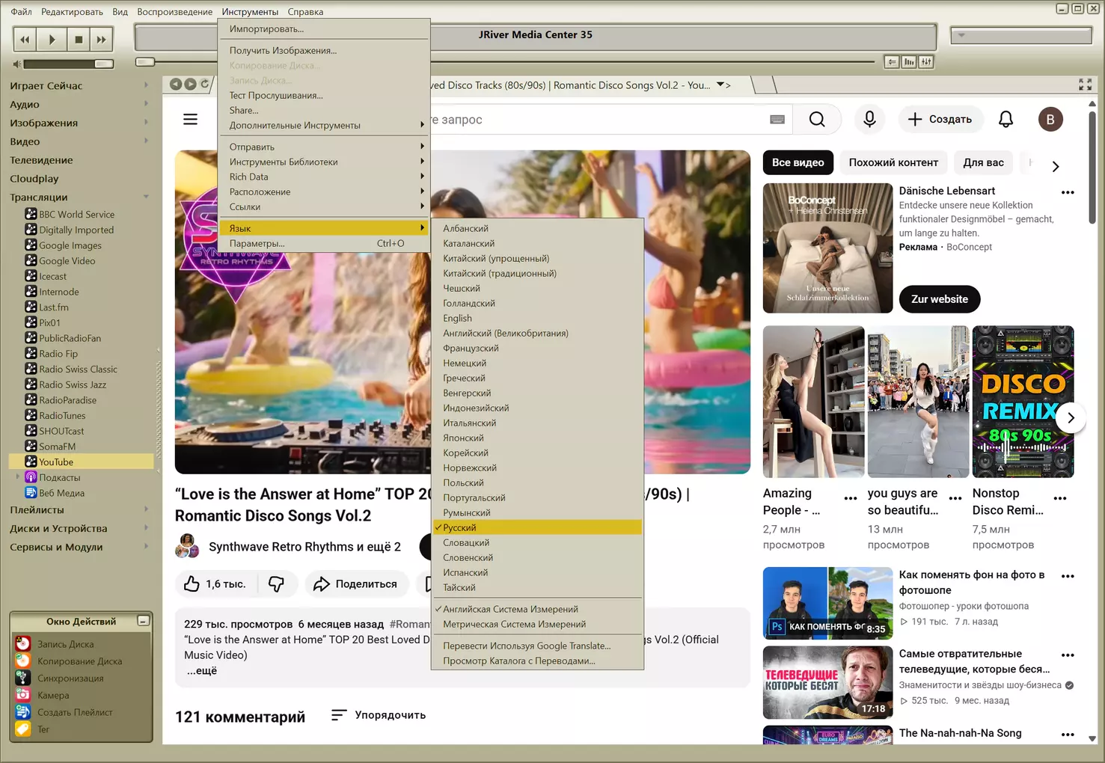Enable Метрическая Система Измерений option
The image size is (1105, 763).
coord(514,625)
